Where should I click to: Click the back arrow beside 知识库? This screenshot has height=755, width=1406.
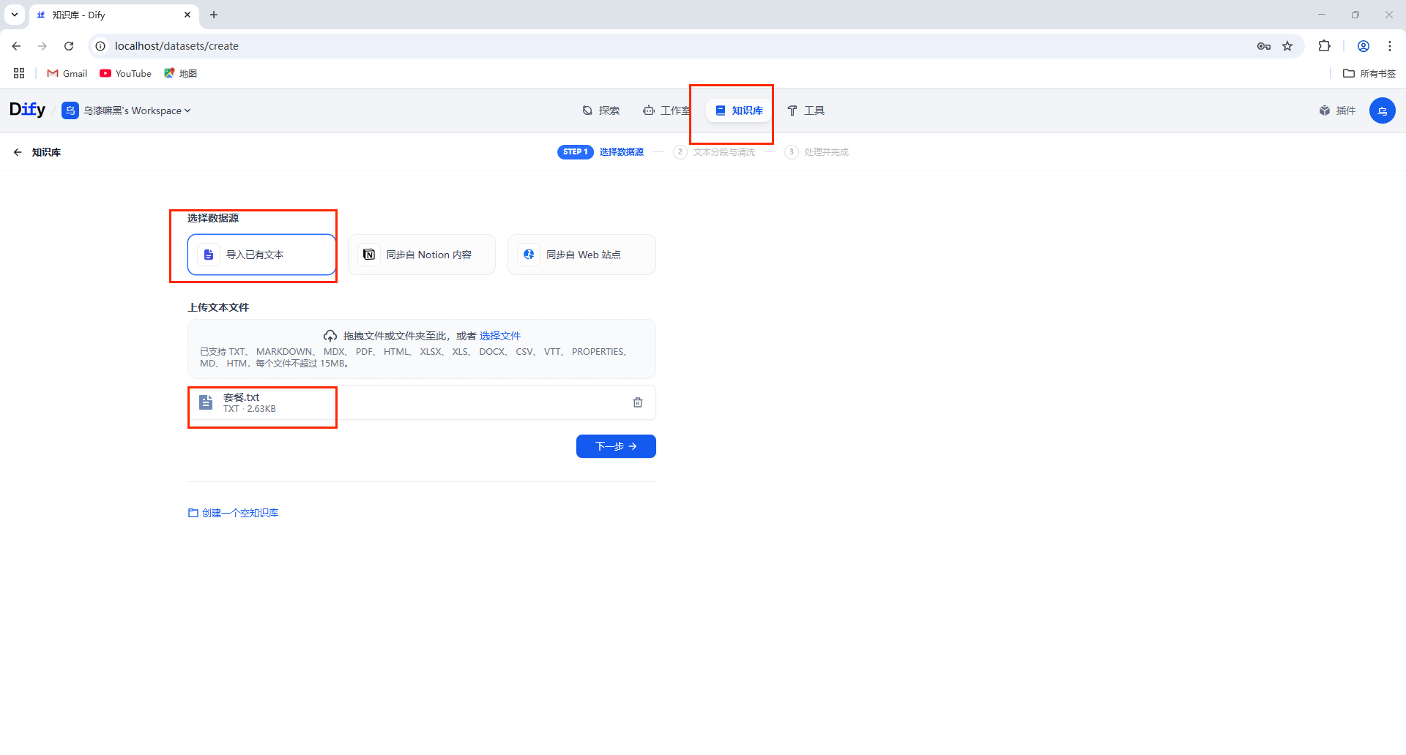click(x=18, y=152)
